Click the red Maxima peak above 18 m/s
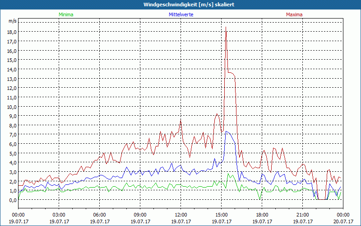 (x=226, y=27)
